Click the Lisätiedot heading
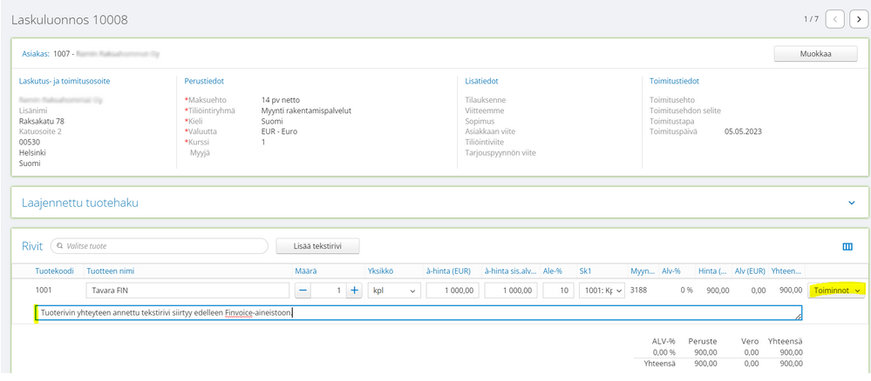Image resolution: width=871 pixels, height=381 pixels. (x=481, y=81)
